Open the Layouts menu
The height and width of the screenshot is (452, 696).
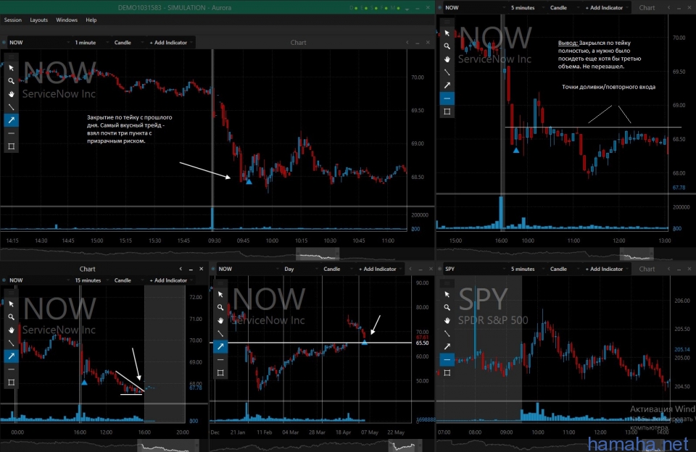38,20
